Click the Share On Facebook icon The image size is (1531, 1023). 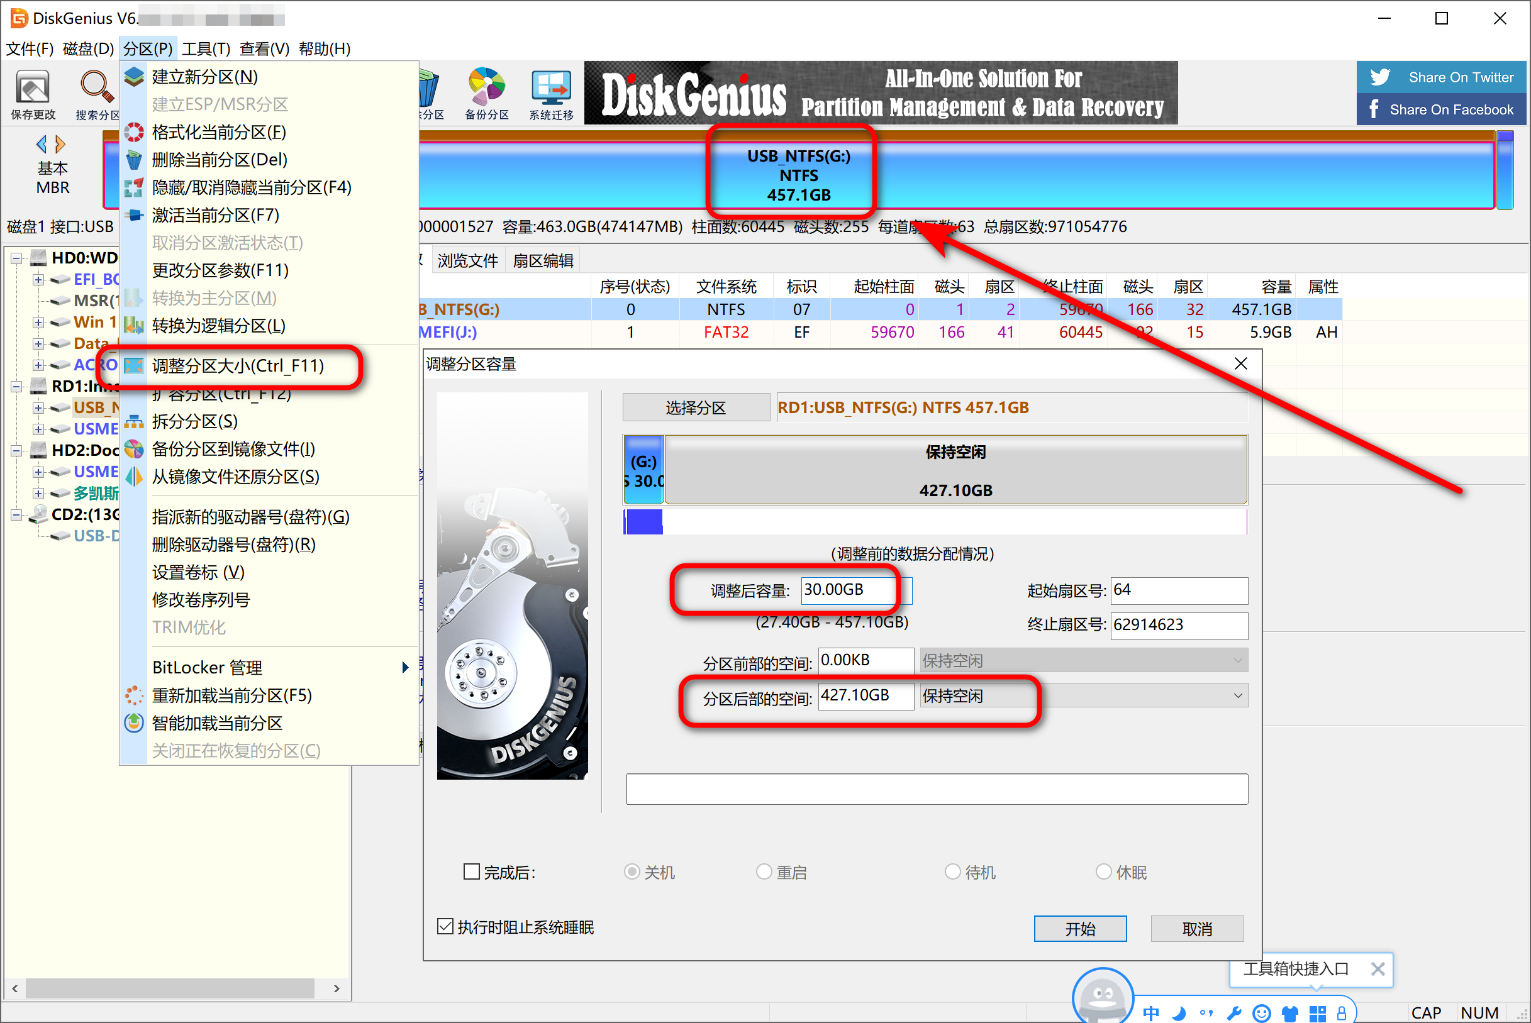(x=1374, y=109)
